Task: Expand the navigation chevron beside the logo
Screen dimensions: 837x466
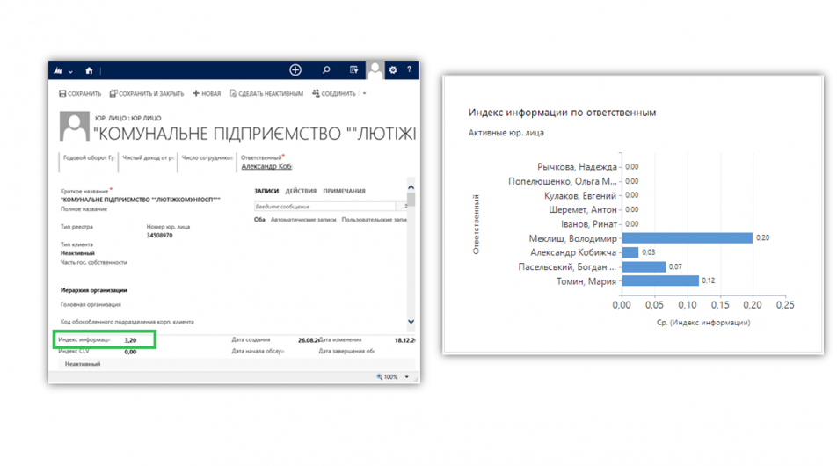Action: [70, 70]
